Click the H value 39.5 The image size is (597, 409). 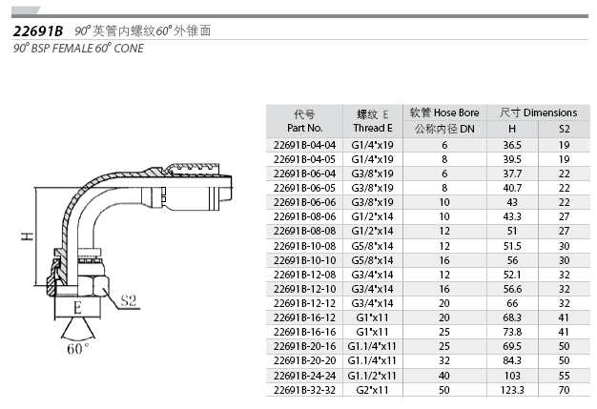point(512,159)
